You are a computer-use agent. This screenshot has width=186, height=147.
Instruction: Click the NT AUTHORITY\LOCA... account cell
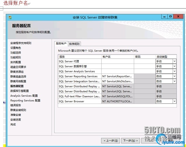pos(118,101)
